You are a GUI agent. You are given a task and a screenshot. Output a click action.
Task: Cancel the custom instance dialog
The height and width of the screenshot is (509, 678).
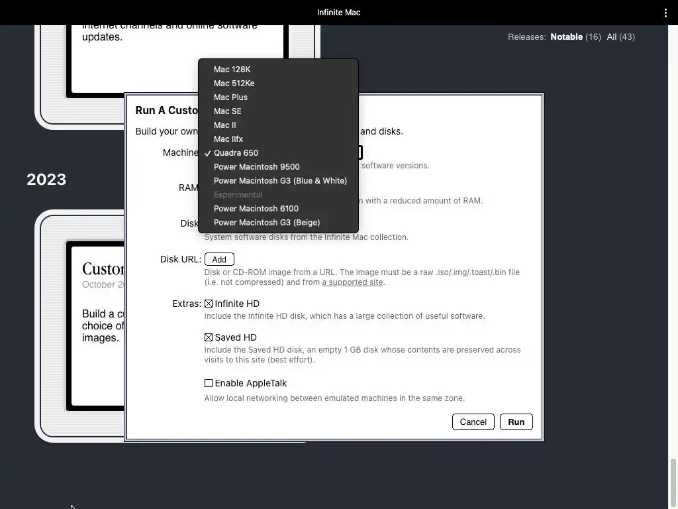(473, 422)
